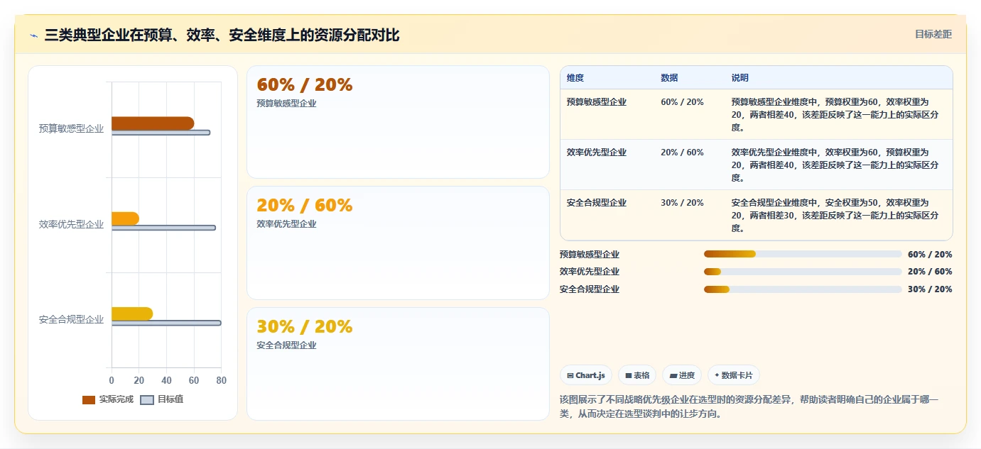This screenshot has height=449, width=981.
Task: Click the 效率优先型企业 actual orange bar
Action: 125,218
